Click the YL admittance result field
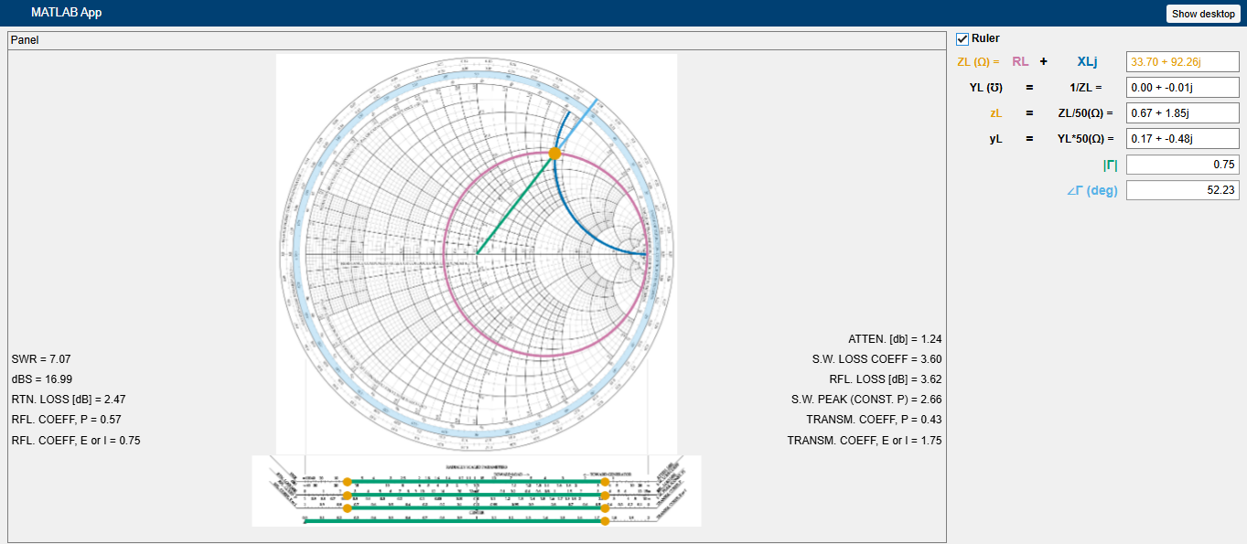This screenshot has width=1247, height=544. (1182, 87)
